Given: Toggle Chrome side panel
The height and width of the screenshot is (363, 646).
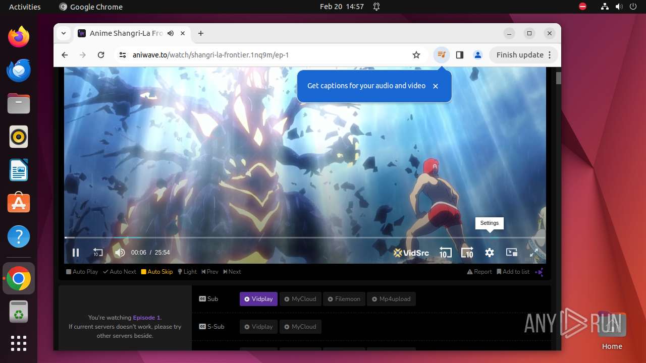Looking at the screenshot, I should (x=460, y=55).
